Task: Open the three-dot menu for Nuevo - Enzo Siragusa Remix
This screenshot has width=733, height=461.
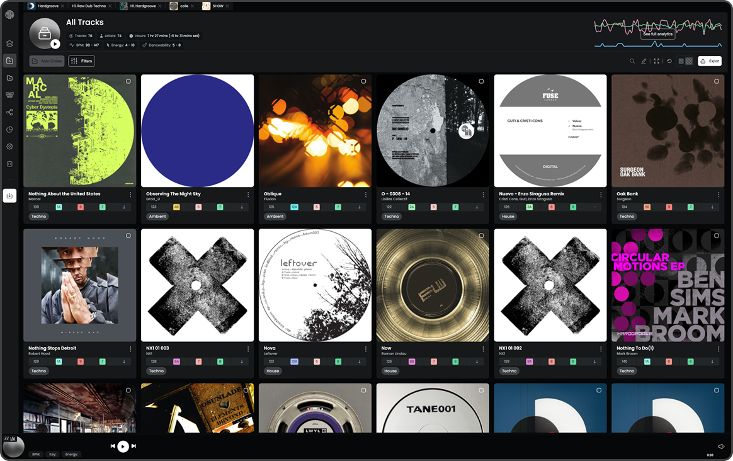Action: pos(601,195)
